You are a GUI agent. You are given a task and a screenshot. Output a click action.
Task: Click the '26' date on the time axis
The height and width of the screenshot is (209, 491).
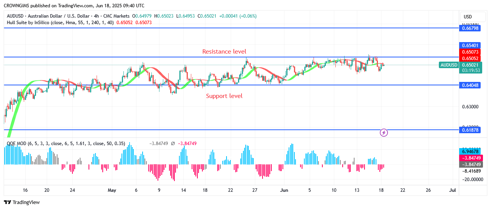click(x=428, y=190)
